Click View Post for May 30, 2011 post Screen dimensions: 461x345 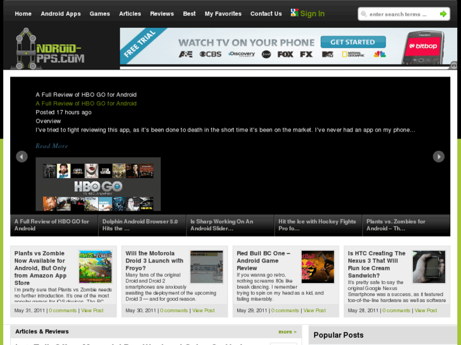[x=203, y=310]
